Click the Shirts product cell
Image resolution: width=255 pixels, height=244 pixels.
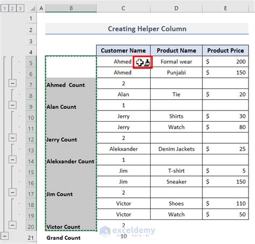[x=176, y=116]
